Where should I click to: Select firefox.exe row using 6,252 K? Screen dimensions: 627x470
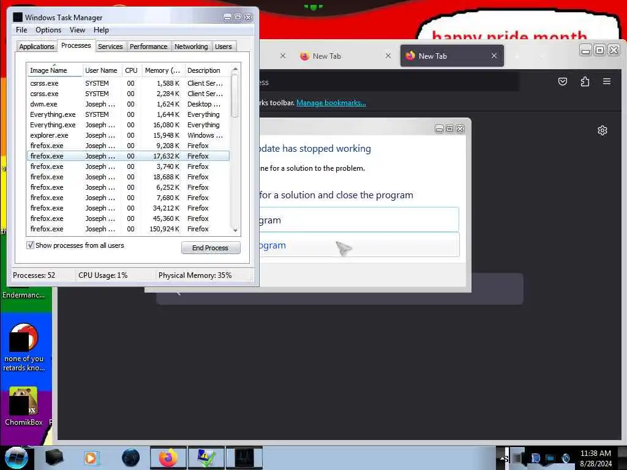(x=128, y=187)
